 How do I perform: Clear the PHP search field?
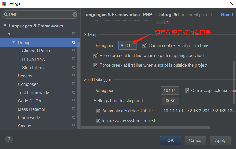[x=75, y=15]
